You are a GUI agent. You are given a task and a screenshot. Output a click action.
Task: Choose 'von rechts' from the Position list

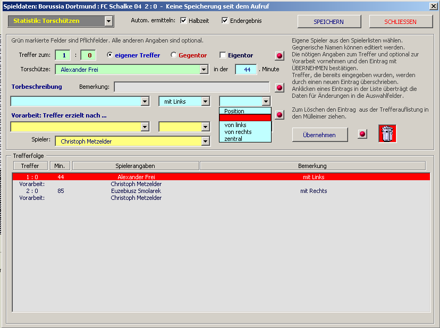(246, 132)
